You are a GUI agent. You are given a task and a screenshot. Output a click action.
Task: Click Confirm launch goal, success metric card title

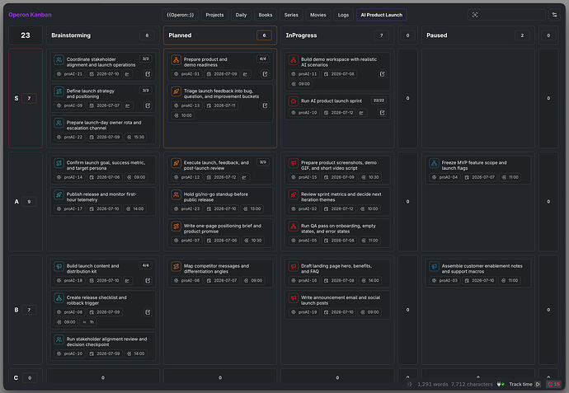[106, 166]
